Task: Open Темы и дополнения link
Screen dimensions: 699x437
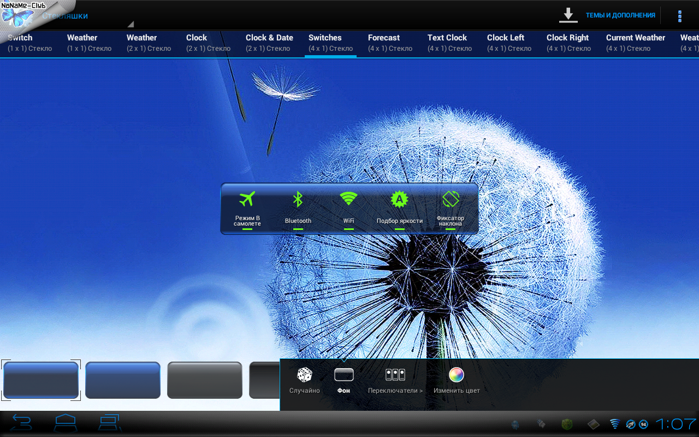Action: point(620,15)
